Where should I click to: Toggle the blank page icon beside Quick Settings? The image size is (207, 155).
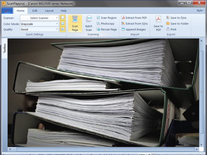(x=62, y=18)
